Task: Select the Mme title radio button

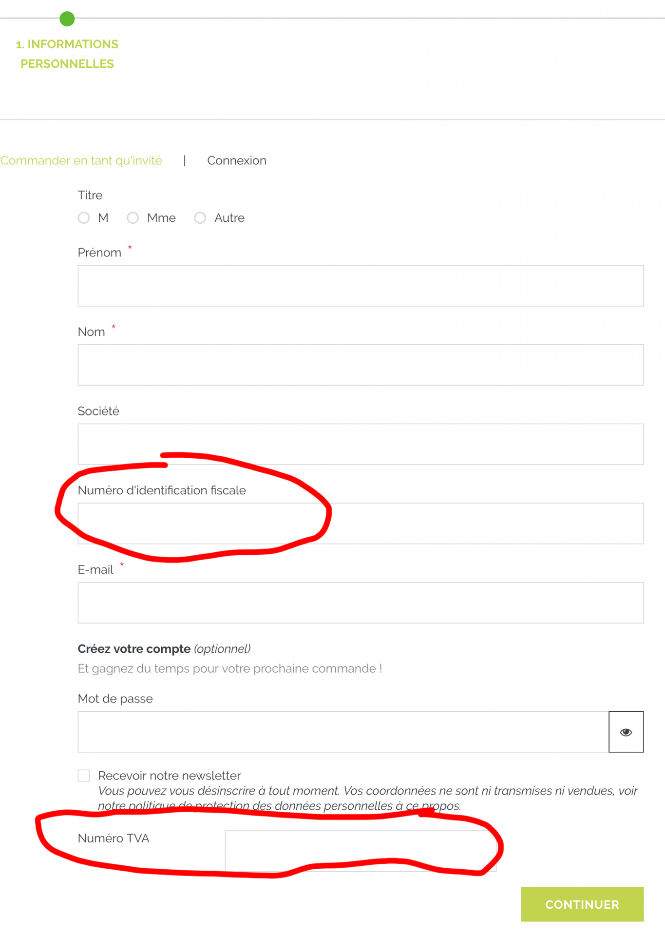Action: 133,217
